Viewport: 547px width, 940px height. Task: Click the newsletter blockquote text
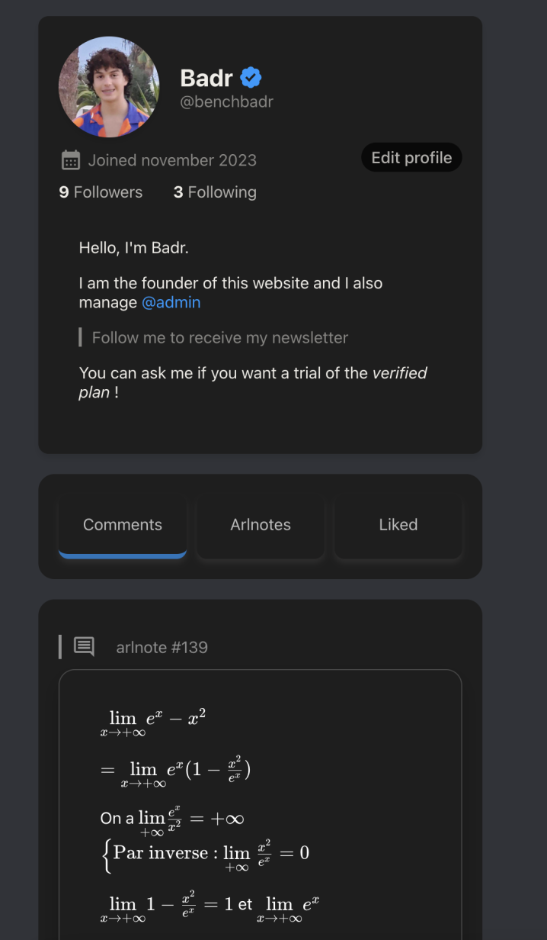[220, 337]
